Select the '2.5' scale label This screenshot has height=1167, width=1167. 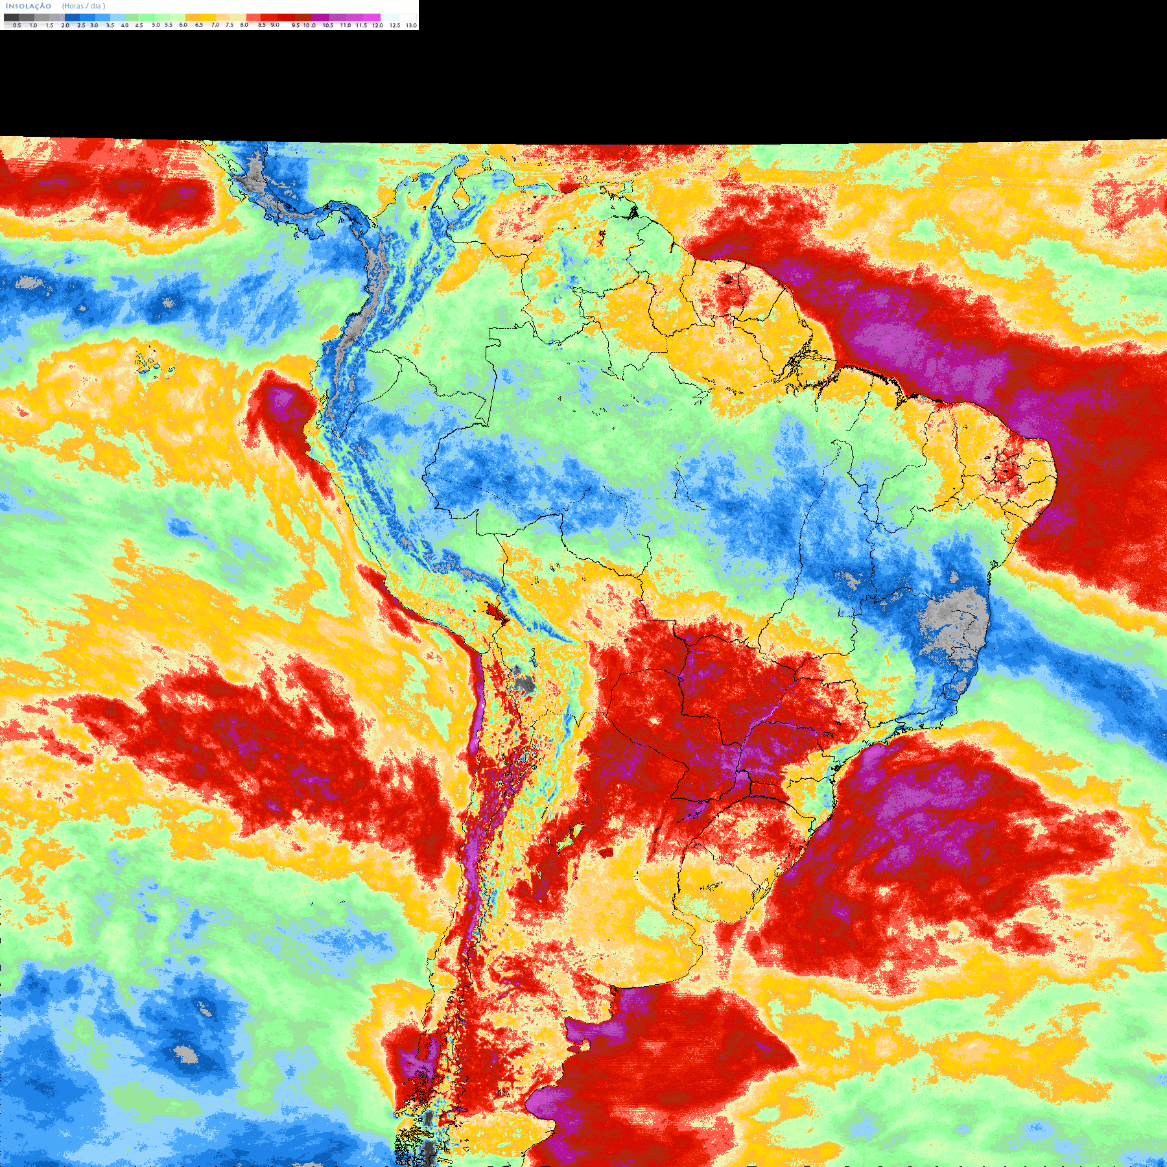click(x=81, y=25)
